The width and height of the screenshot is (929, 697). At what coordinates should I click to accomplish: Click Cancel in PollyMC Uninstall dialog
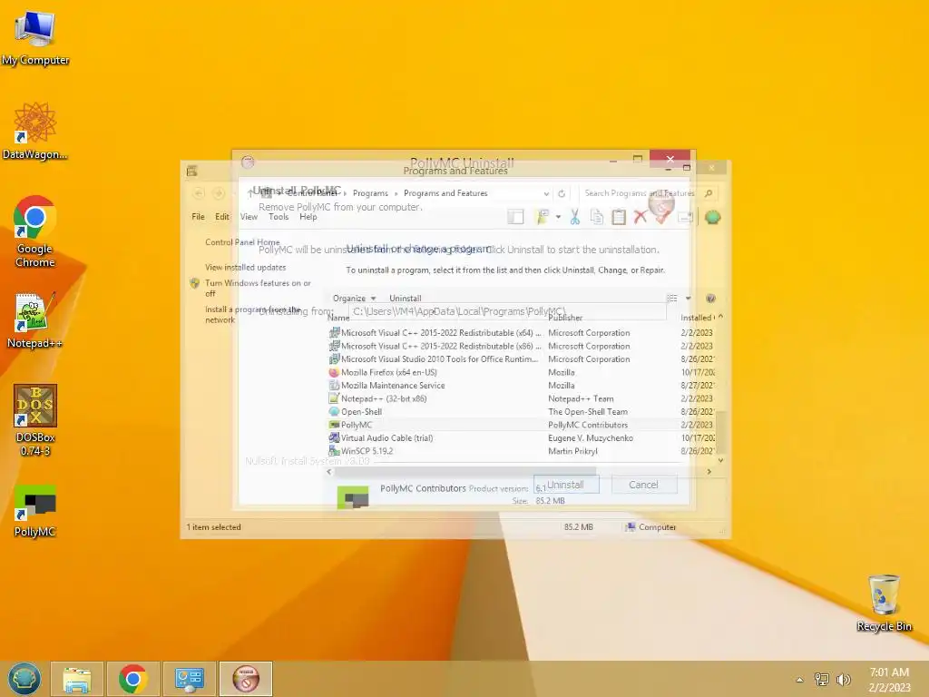pos(643,485)
